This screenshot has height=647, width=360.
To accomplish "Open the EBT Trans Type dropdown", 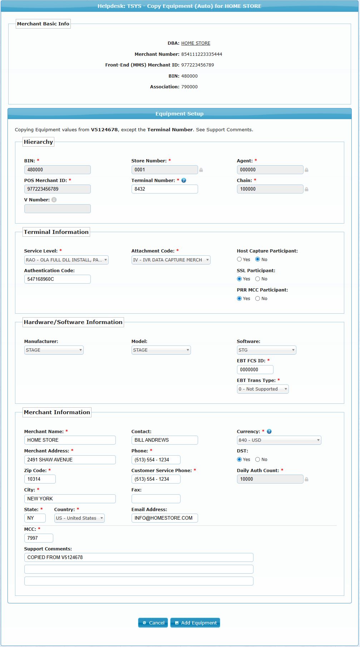I will pos(263,389).
